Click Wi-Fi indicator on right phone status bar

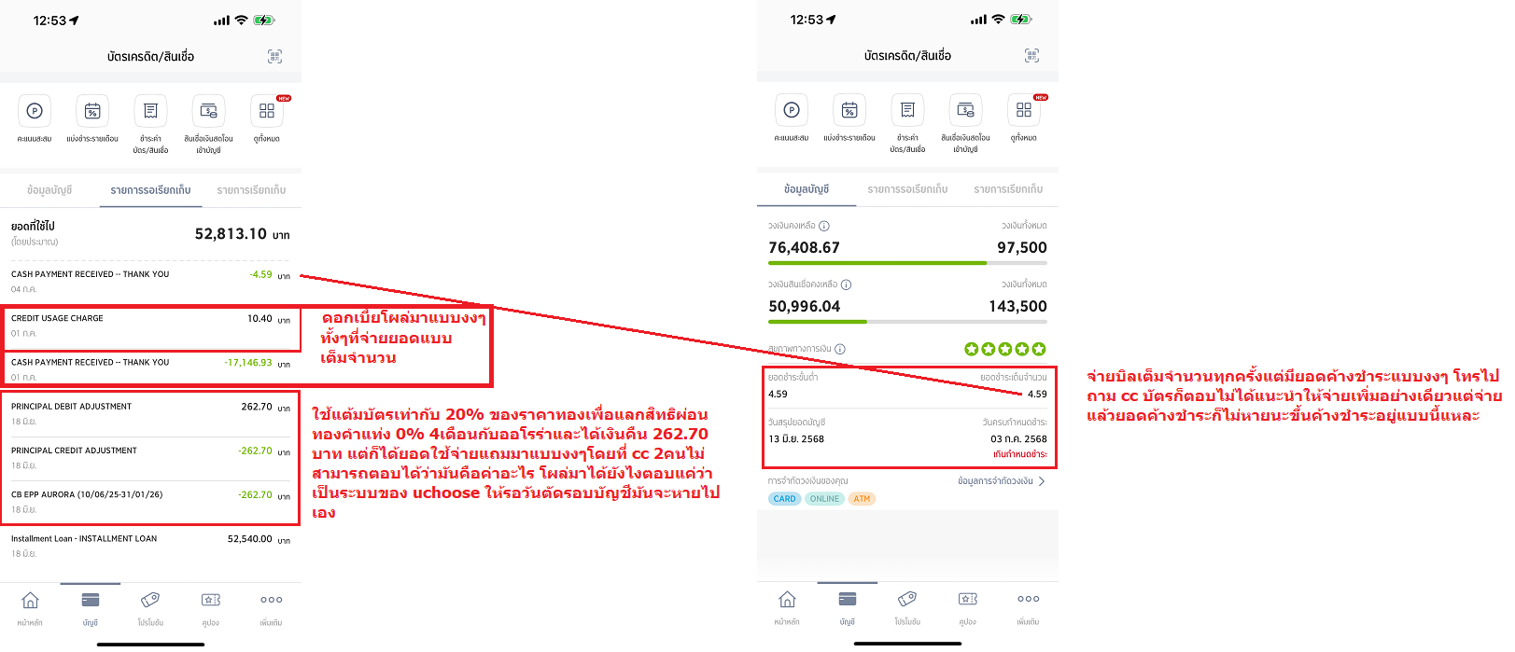pos(998,20)
